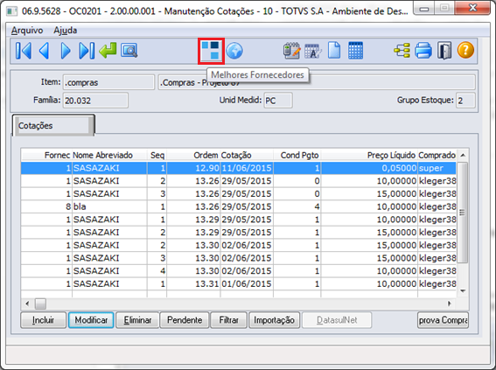Viewport: 496px width, 370px height.
Task: Click the green go-to arrow icon
Action: click(x=108, y=51)
